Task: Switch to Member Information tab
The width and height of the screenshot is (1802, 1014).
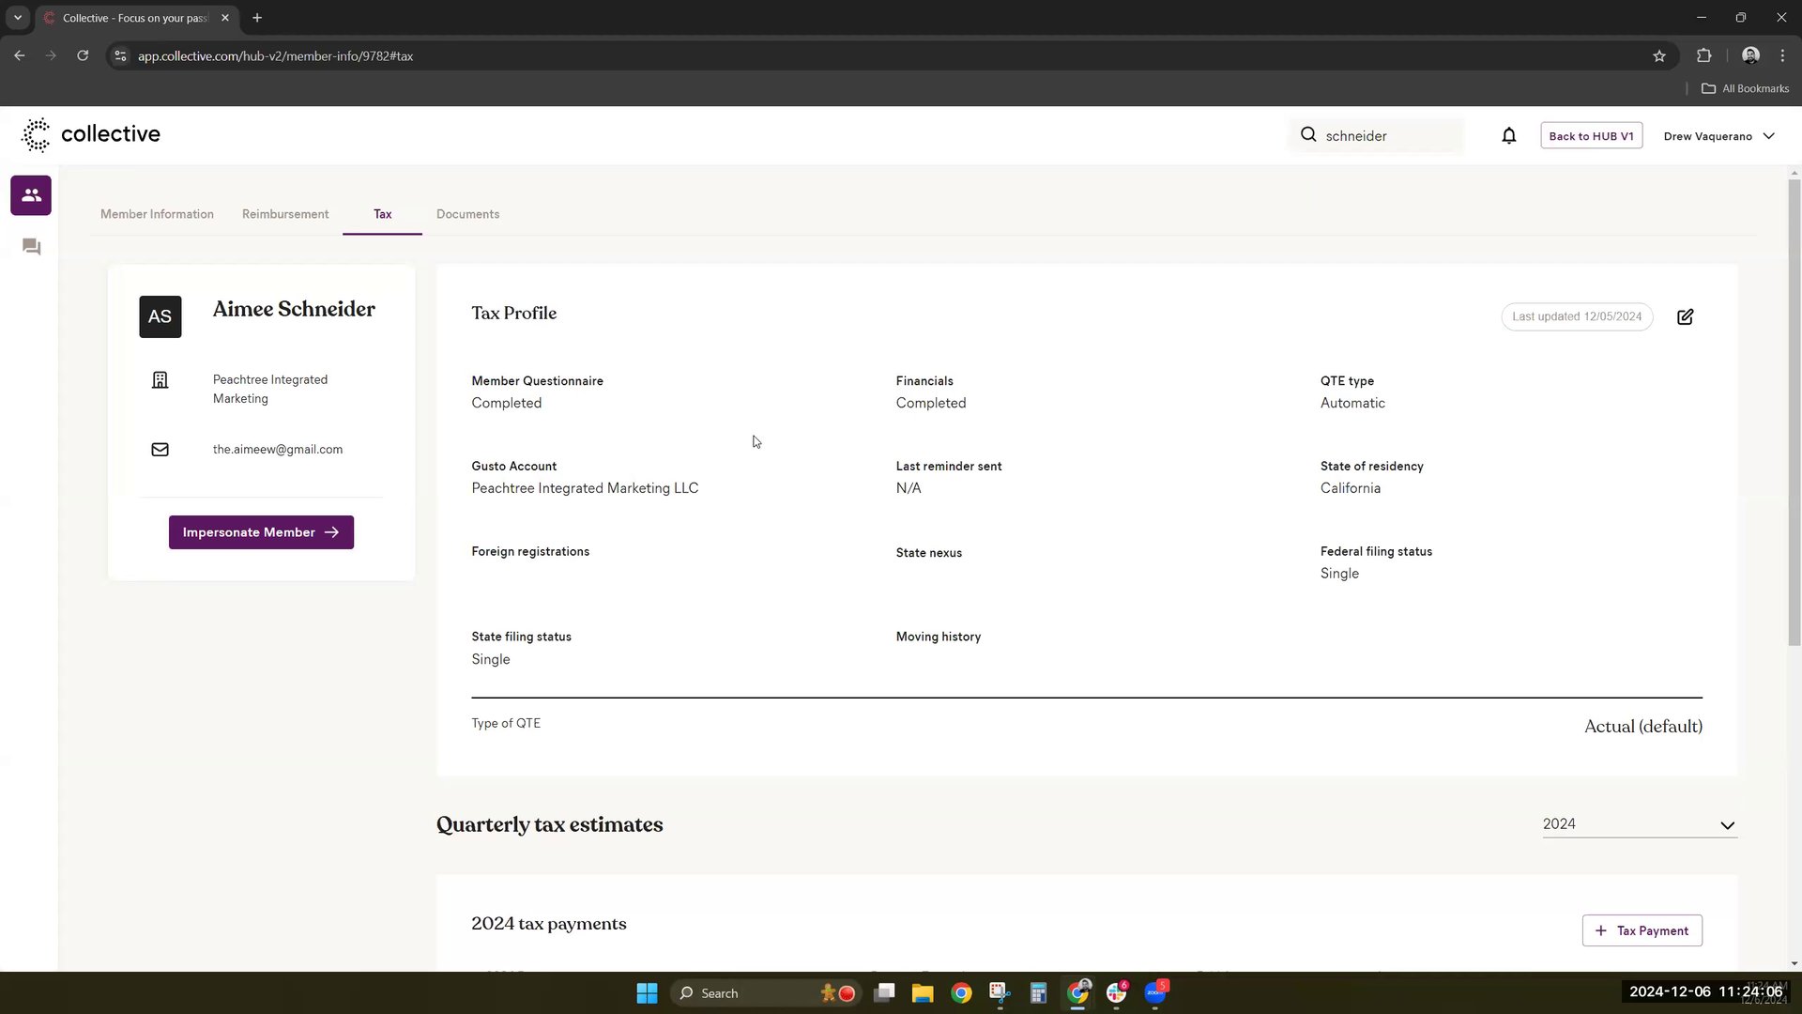Action: point(157,214)
